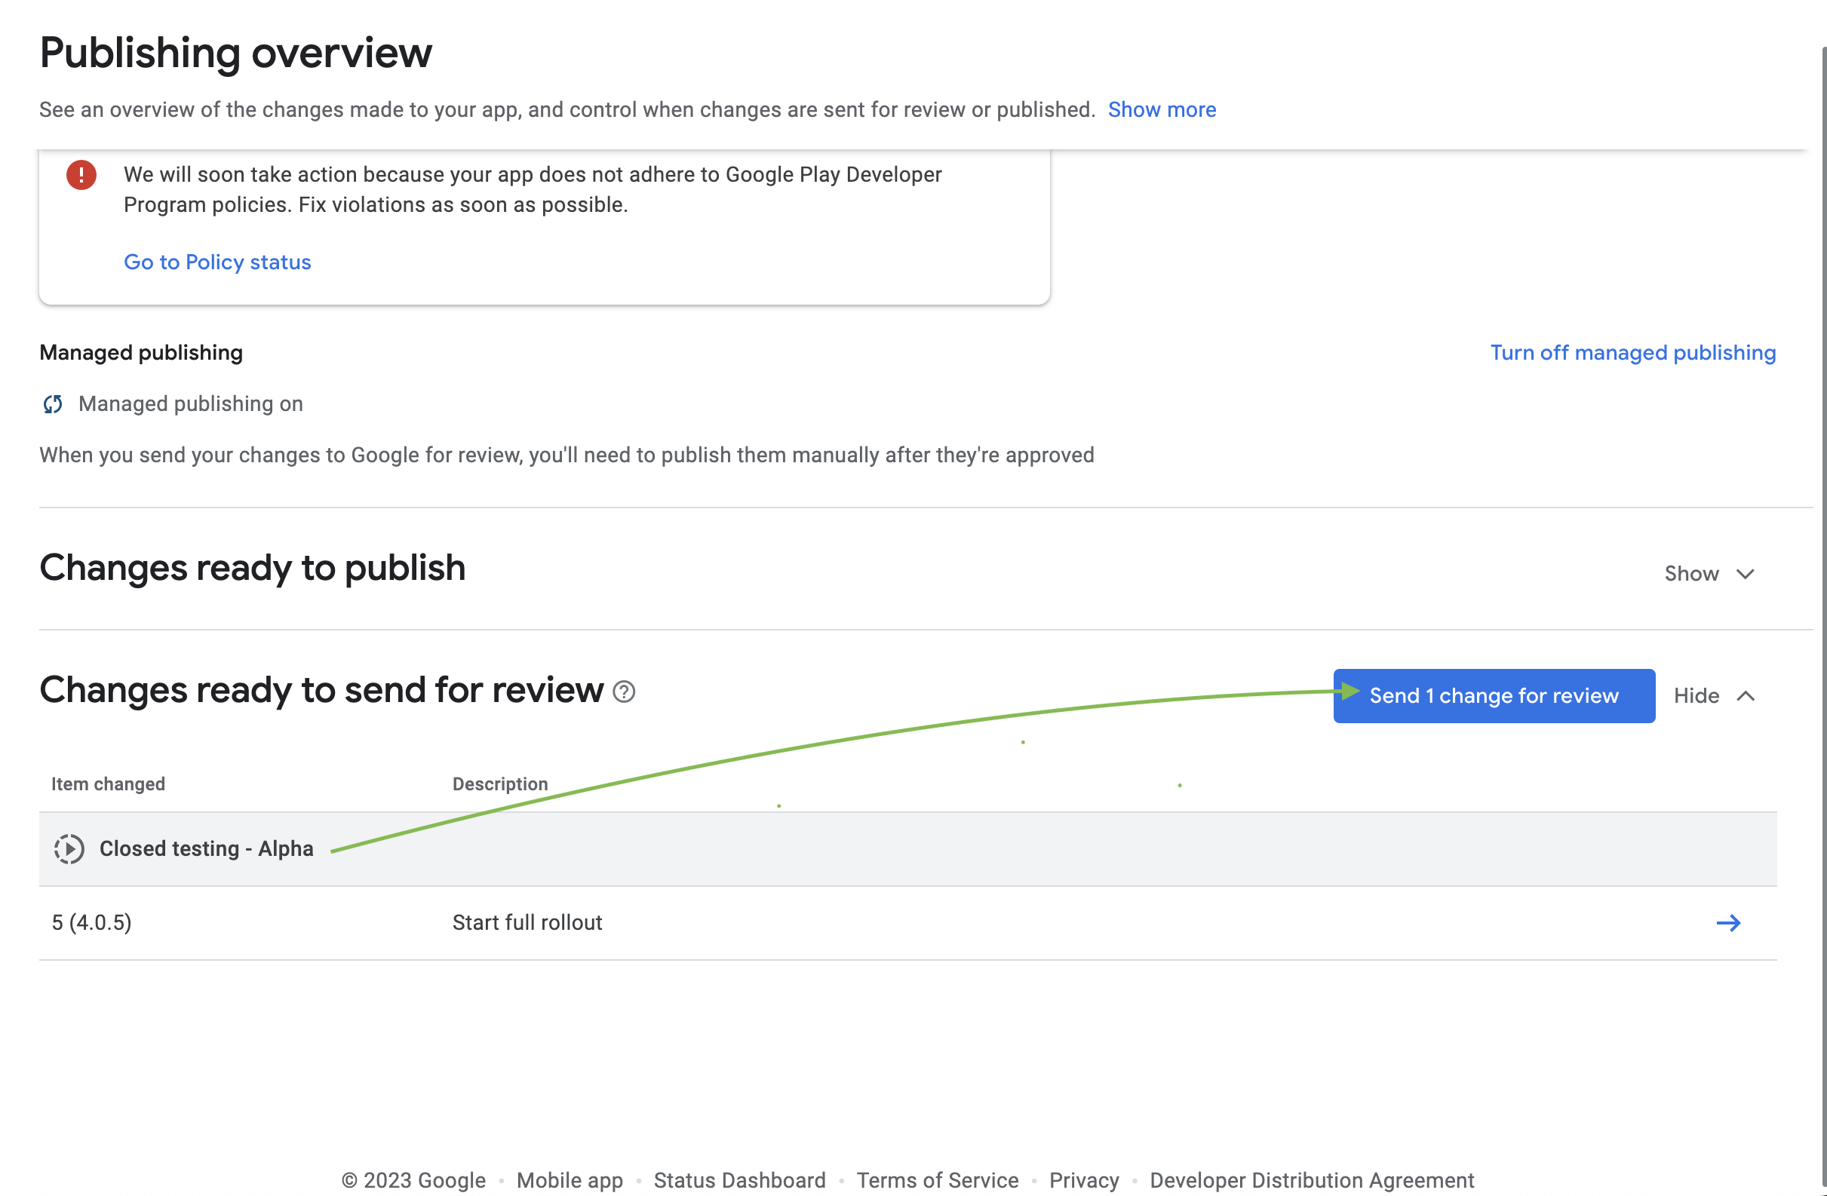The height and width of the screenshot is (1196, 1827).
Task: Open Developer Distribution Agreement link
Action: click(1311, 1180)
